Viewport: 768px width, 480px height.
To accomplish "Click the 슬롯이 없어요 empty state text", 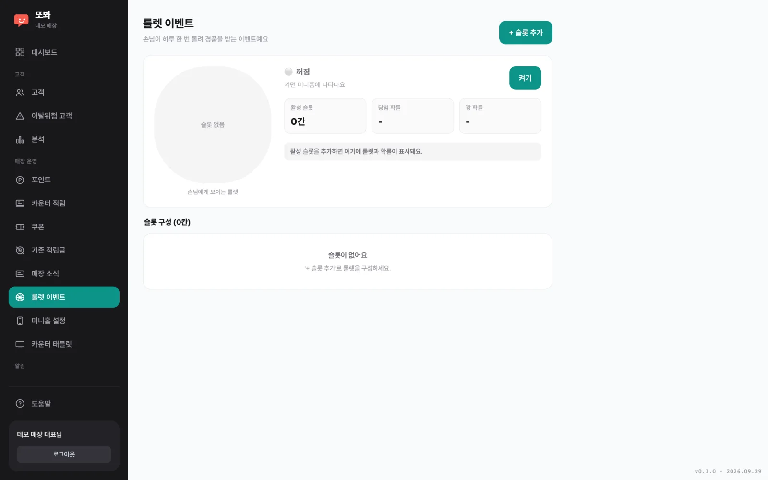I will [348, 255].
